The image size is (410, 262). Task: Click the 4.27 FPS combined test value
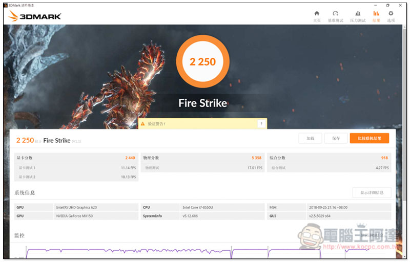tap(382, 168)
